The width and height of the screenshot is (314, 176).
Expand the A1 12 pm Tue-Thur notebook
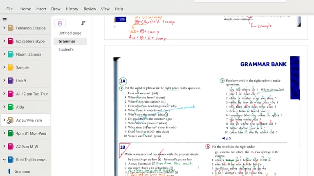click(4, 94)
